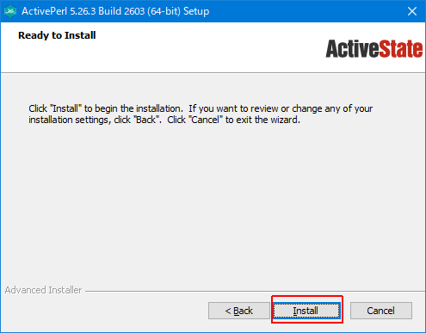The height and width of the screenshot is (333, 426).
Task: Click the red "State" part of the logo
Action: (401, 49)
